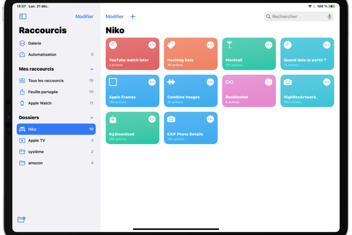The height and width of the screenshot is (235, 352).
Task: Select Feuille partagée list
Action: tap(56, 92)
